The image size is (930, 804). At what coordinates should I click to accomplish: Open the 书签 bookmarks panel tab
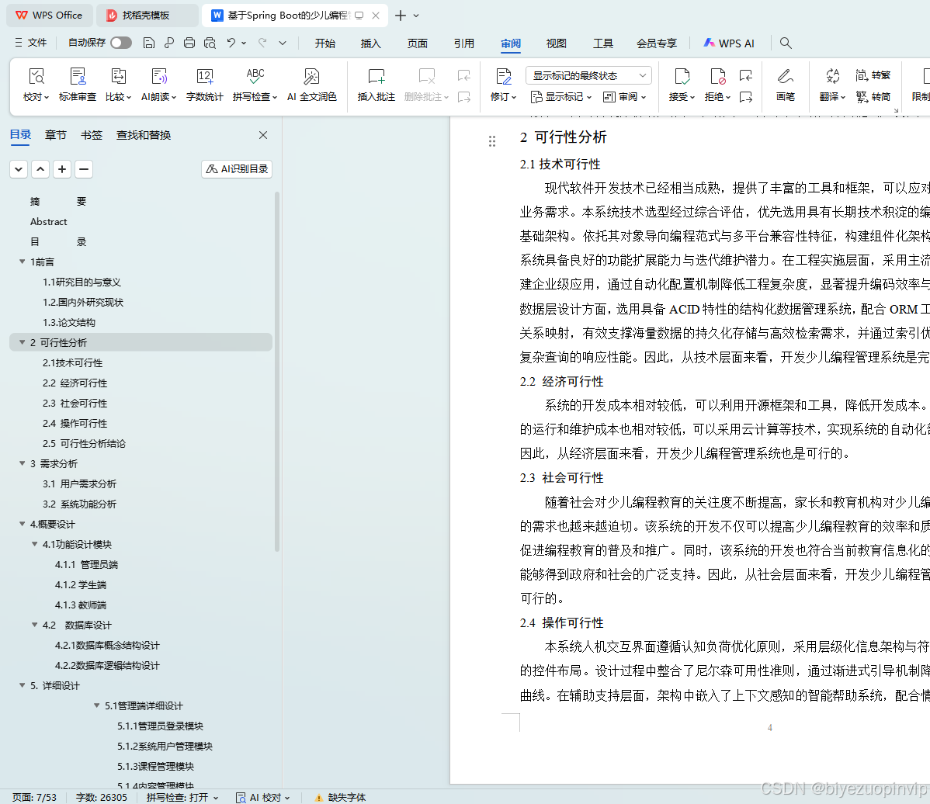click(x=91, y=134)
